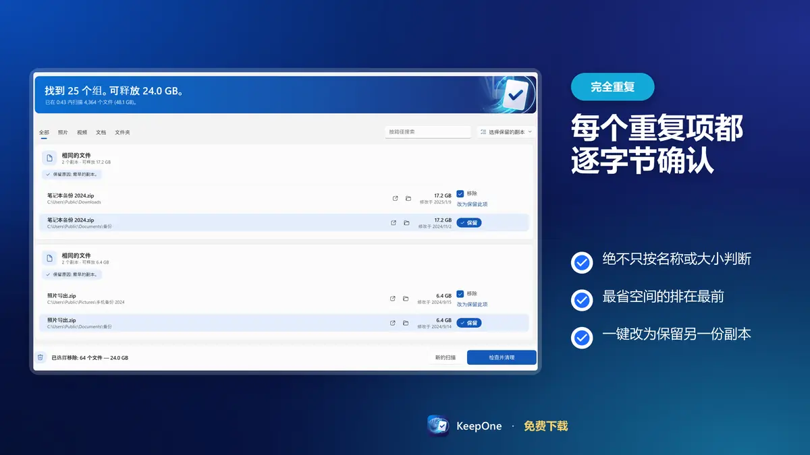
Task: Click 保留原因 chip in the 17.2 GB group
Action: (72, 174)
